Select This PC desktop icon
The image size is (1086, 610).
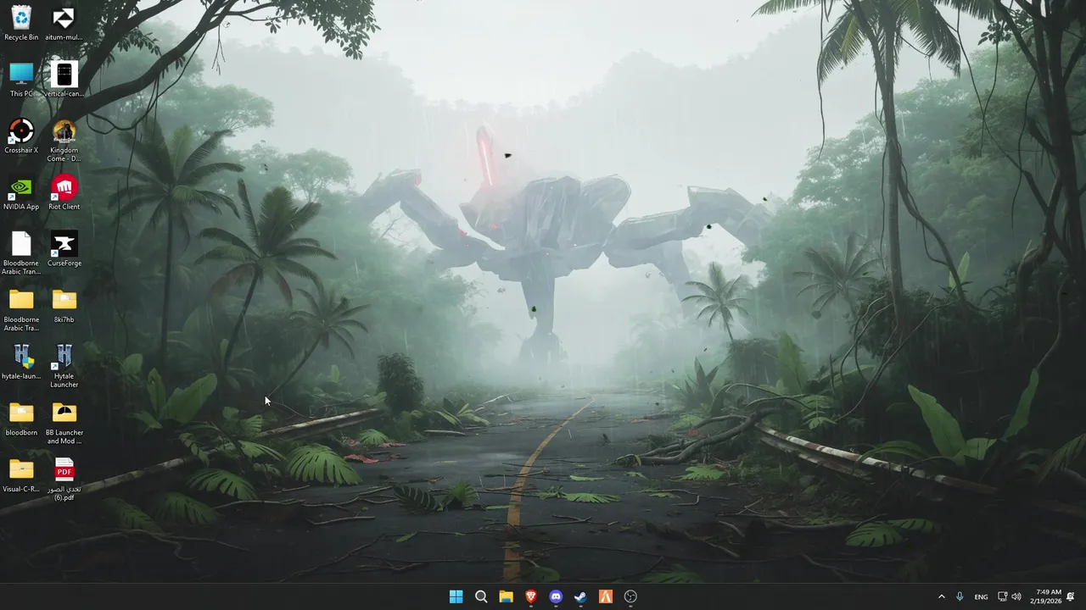click(21, 80)
